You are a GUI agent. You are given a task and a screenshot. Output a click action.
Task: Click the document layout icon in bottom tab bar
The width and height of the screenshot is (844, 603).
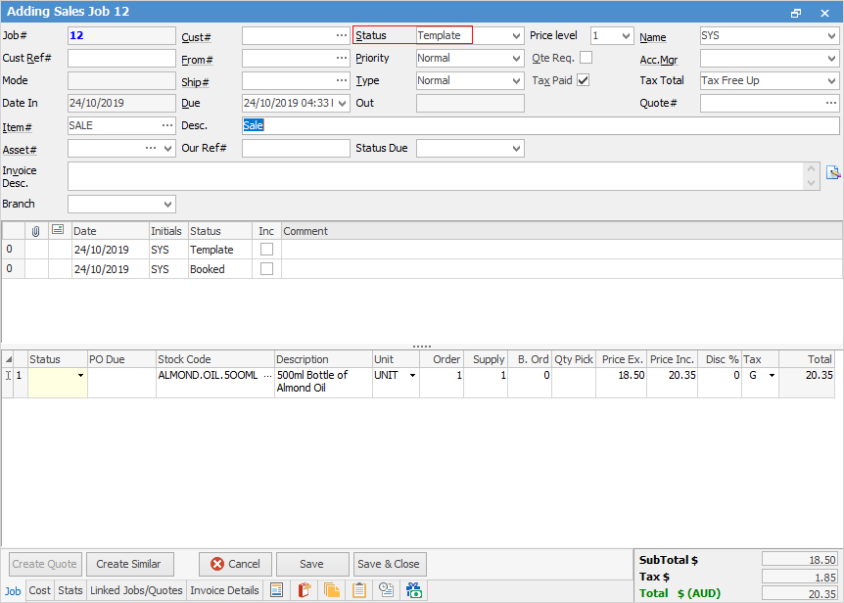pyautogui.click(x=277, y=590)
